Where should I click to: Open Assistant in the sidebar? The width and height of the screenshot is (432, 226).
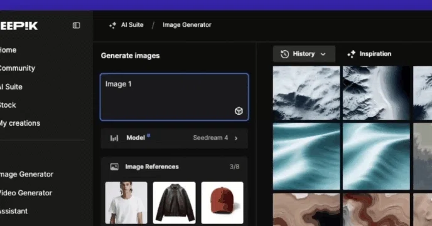click(x=14, y=211)
